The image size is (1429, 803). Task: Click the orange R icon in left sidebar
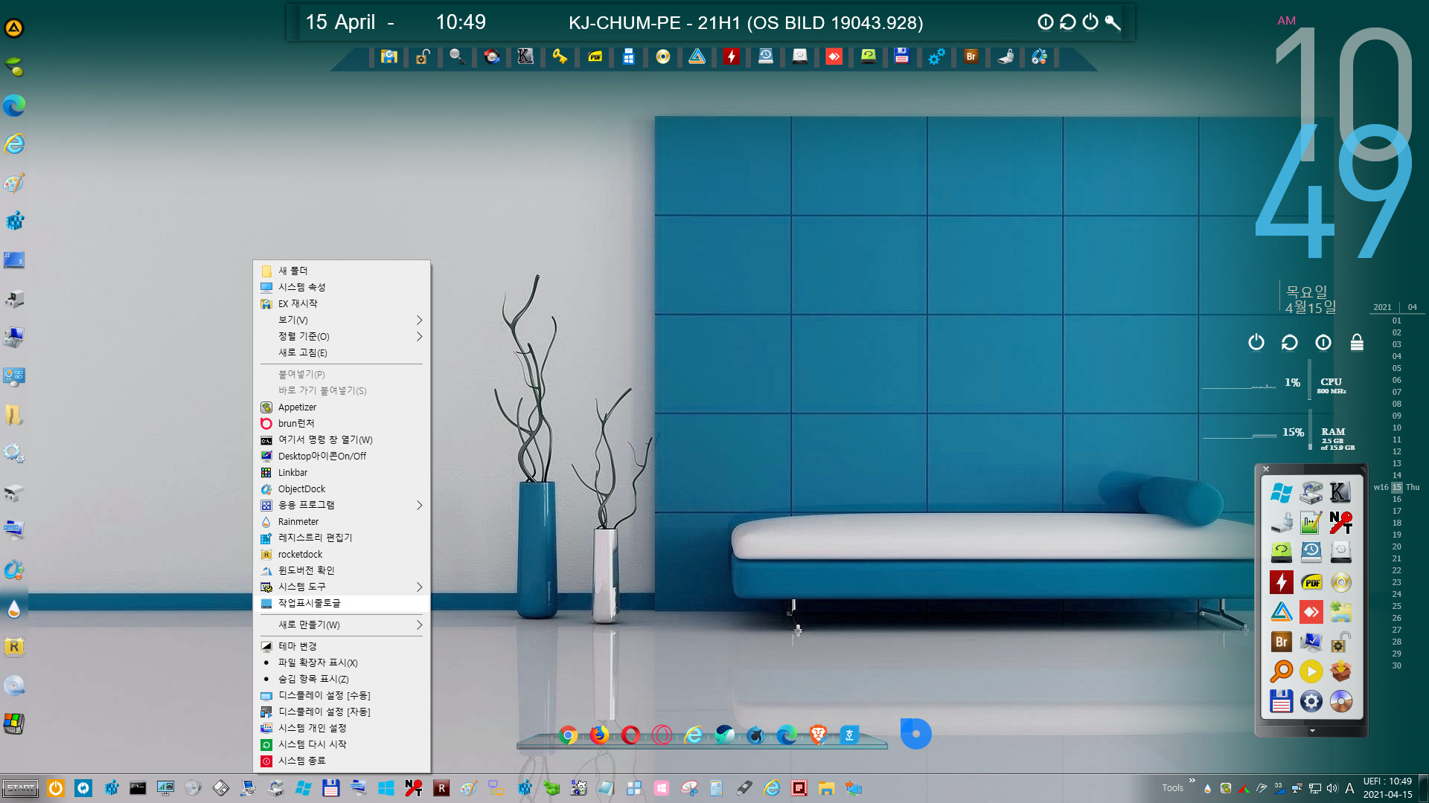coord(14,647)
